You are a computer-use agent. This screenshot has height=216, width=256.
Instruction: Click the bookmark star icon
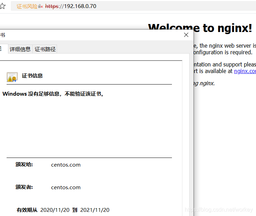(2, 6)
